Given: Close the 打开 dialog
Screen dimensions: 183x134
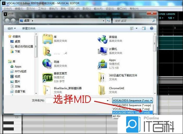Looking at the screenshot, I should pyautogui.click(x=152, y=13).
